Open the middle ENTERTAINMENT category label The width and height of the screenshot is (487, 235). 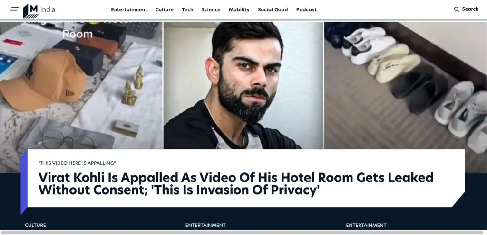coord(205,225)
